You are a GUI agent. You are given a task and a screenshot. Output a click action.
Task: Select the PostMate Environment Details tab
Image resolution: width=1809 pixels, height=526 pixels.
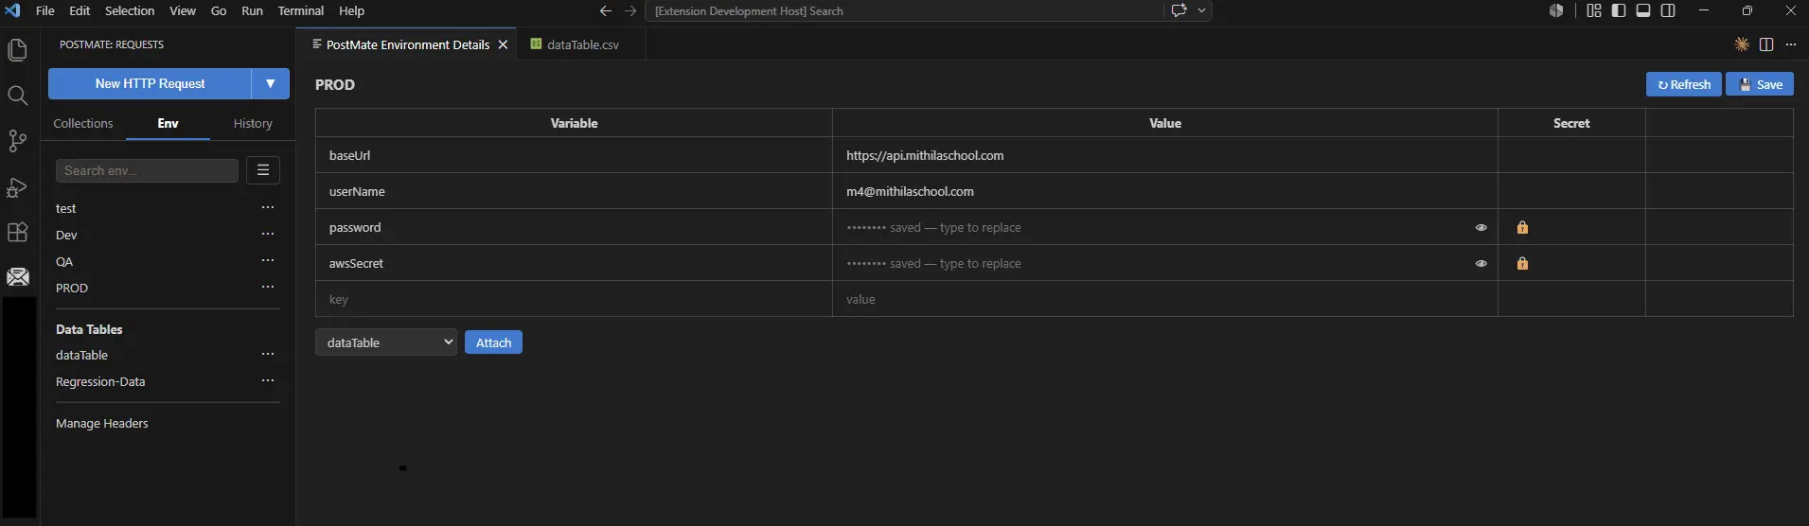point(408,44)
